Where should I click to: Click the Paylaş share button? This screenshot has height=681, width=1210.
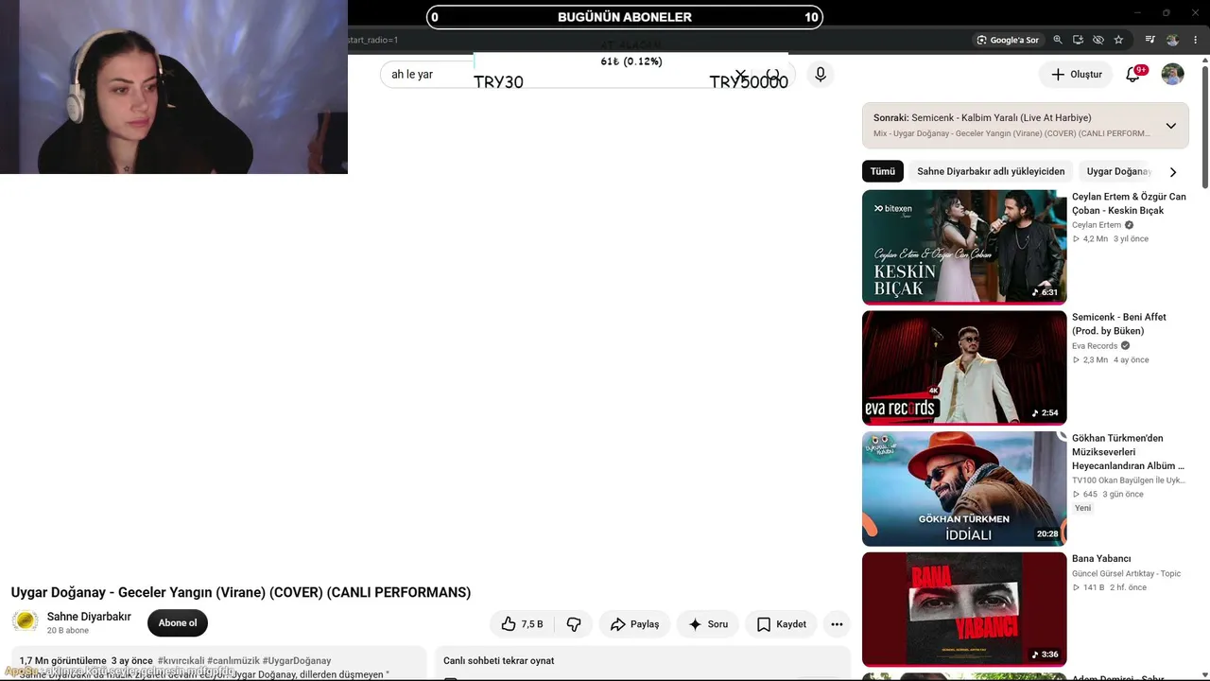point(634,624)
